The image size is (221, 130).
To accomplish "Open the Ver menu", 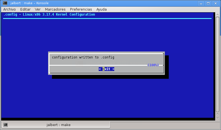I will pyautogui.click(x=38, y=9).
